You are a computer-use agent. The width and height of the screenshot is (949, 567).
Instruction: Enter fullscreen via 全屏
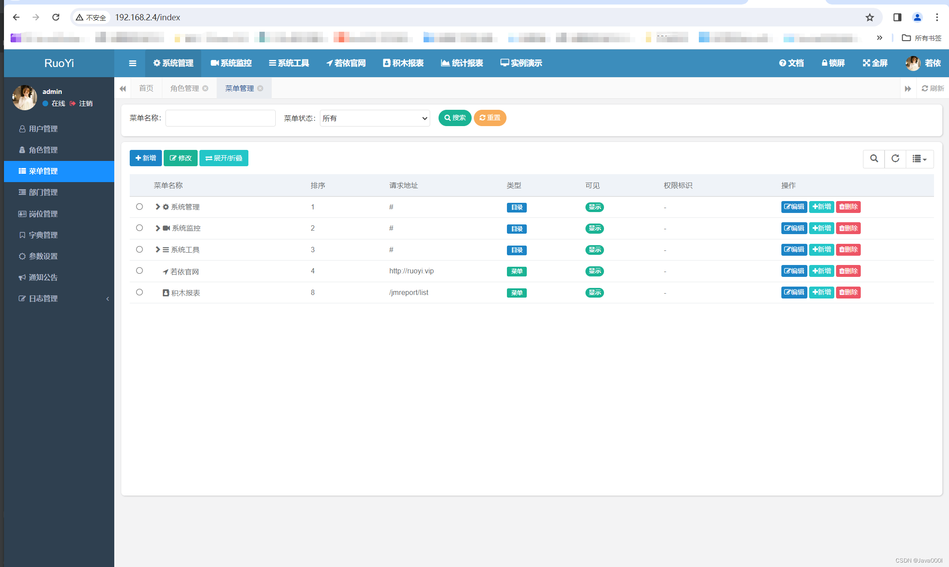pyautogui.click(x=875, y=63)
